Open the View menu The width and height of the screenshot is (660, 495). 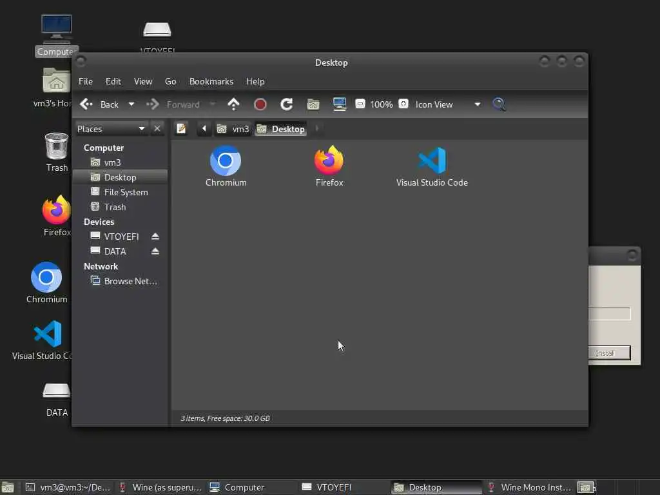(x=143, y=81)
